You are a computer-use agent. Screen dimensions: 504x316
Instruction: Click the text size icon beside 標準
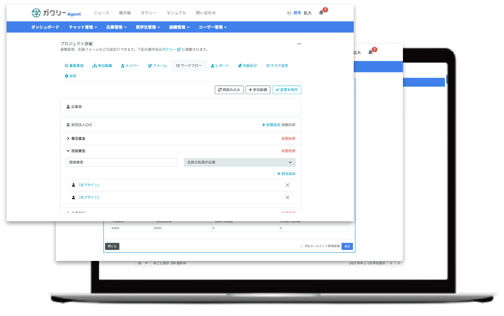coord(289,13)
